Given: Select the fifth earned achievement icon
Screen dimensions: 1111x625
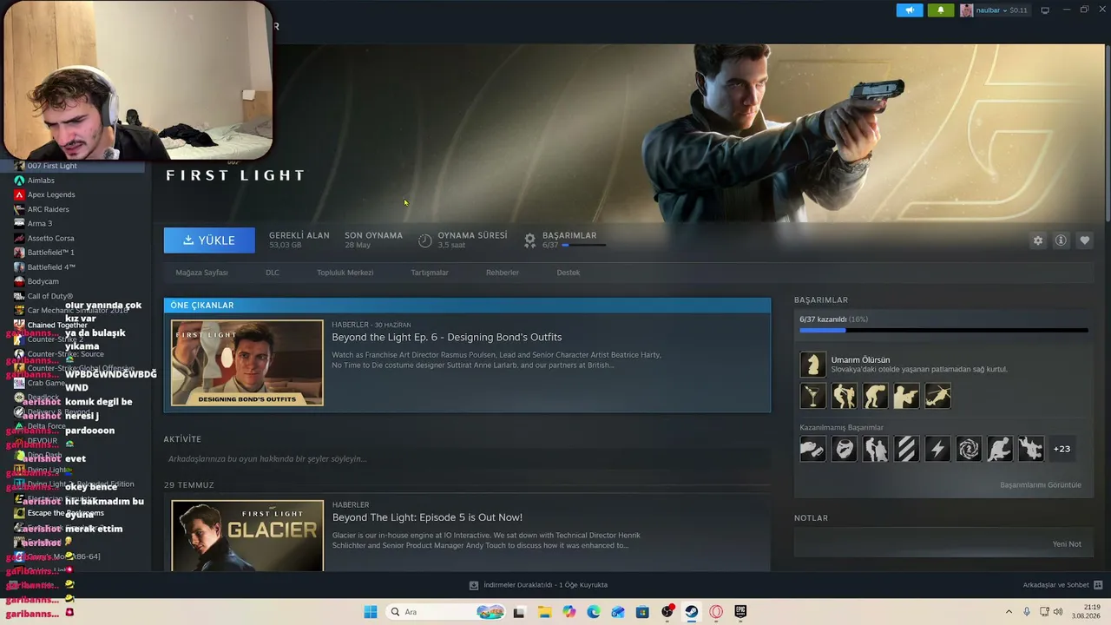Looking at the screenshot, I should [937, 396].
